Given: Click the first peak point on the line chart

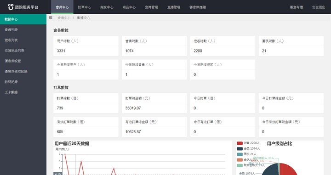Looking at the screenshot, I should [x=65, y=154].
